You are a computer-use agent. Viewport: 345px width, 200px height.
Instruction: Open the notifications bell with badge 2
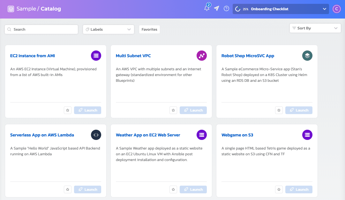tap(207, 8)
